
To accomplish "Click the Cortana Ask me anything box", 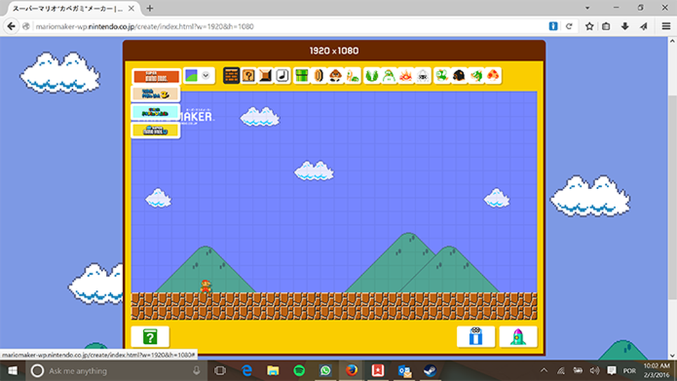I will click(x=116, y=371).
